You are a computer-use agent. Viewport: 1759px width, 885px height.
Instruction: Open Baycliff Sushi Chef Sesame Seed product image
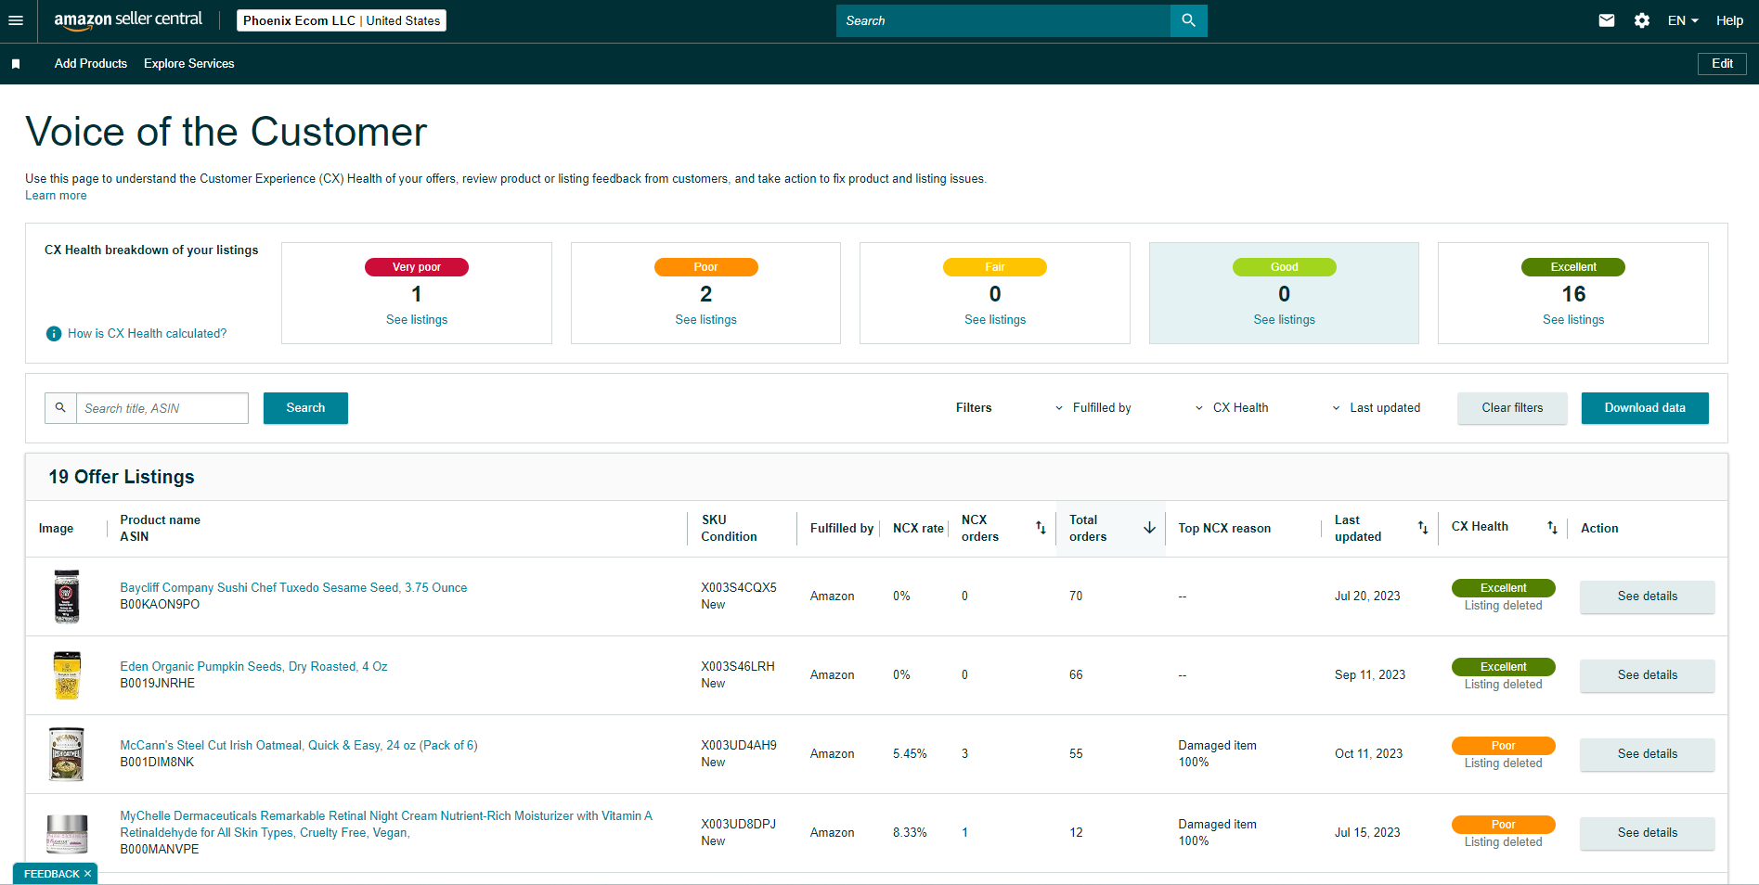67,596
